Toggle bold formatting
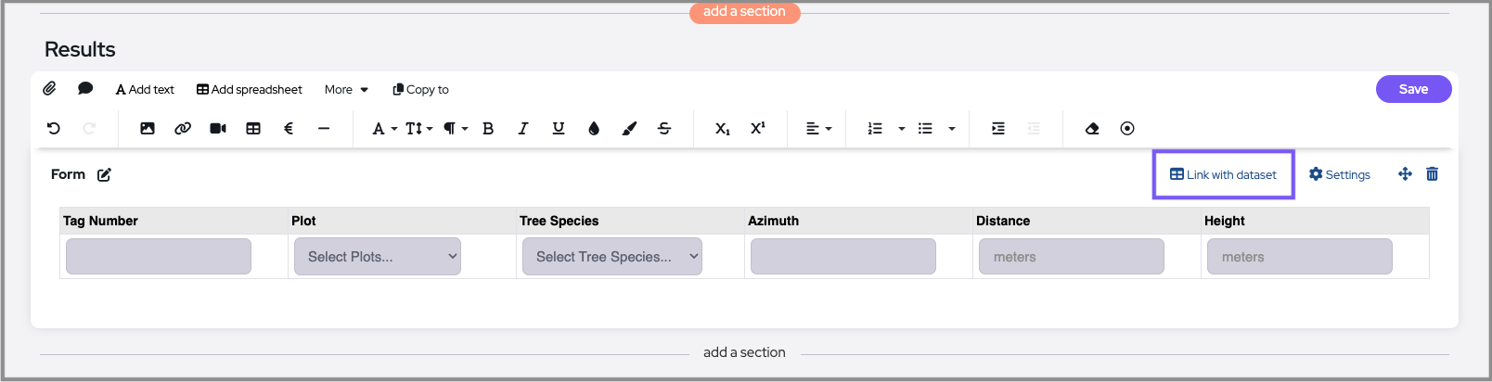 tap(488, 129)
